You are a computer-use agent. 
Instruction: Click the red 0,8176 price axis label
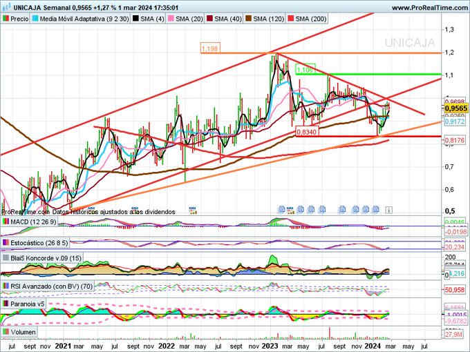pos(454,140)
